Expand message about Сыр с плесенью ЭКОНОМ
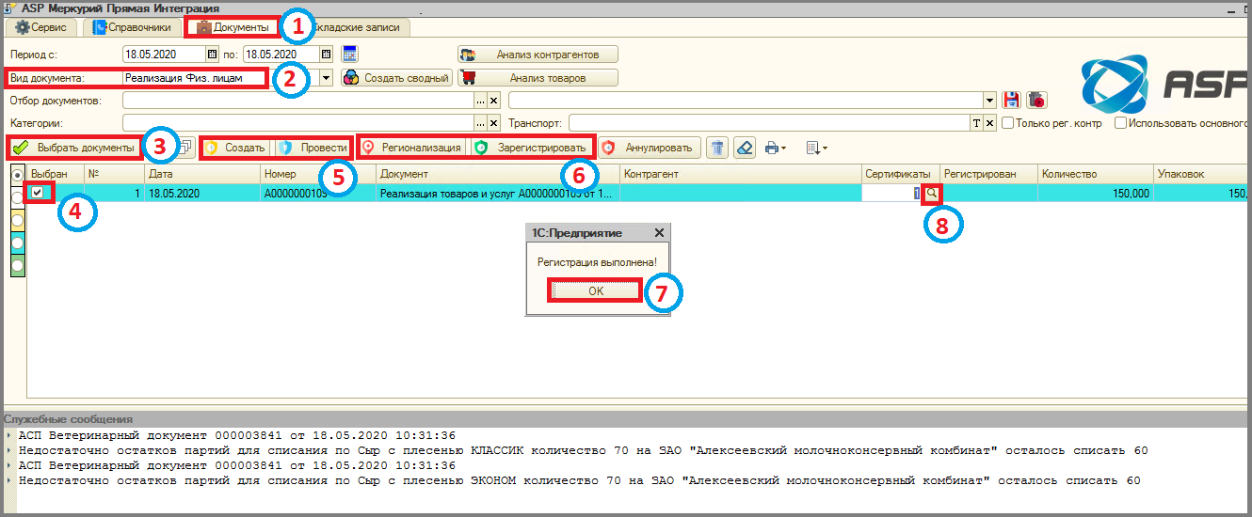The width and height of the screenshot is (1252, 517). tap(9, 481)
